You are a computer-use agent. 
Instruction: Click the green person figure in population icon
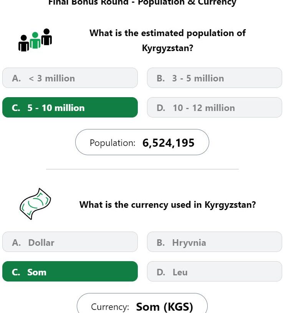(x=35, y=41)
